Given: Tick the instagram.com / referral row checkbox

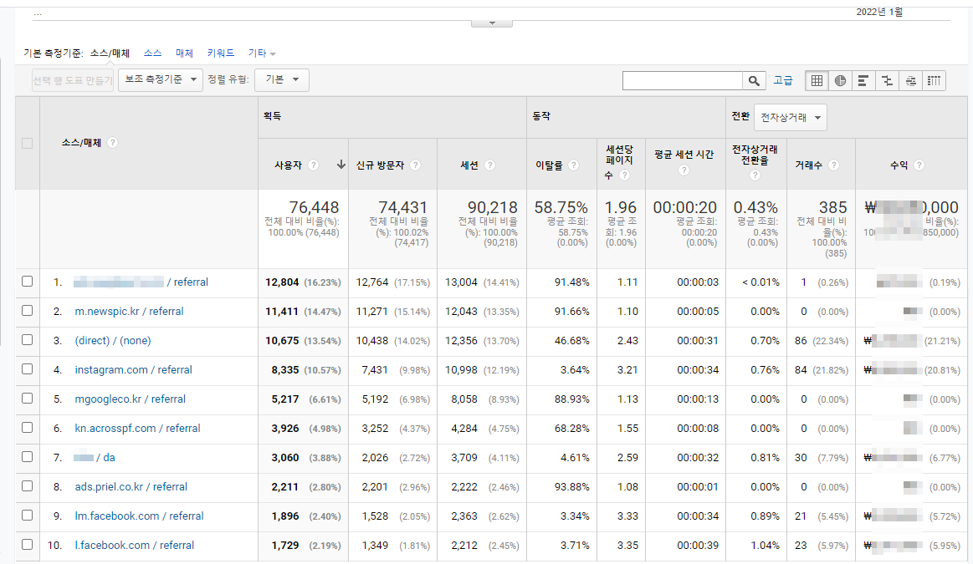Looking at the screenshot, I should [x=28, y=369].
